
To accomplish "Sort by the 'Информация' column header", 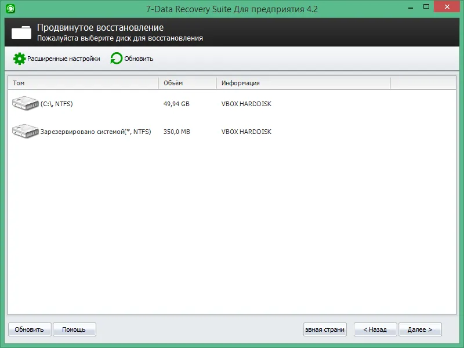I will [241, 83].
